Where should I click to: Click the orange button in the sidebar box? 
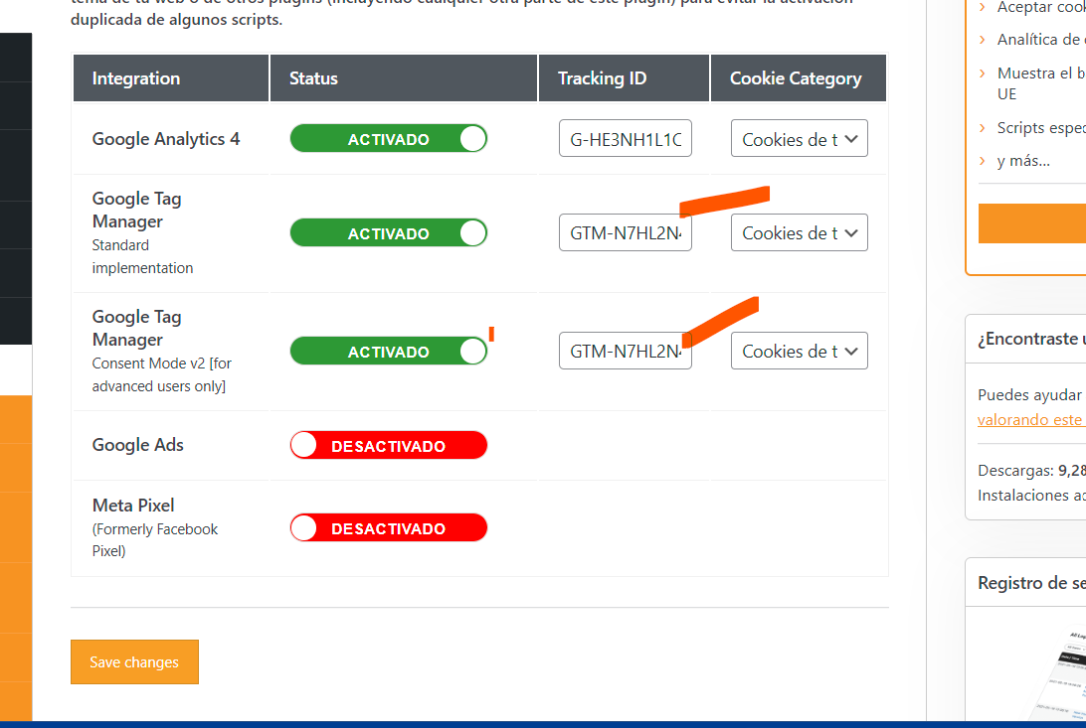click(1032, 223)
